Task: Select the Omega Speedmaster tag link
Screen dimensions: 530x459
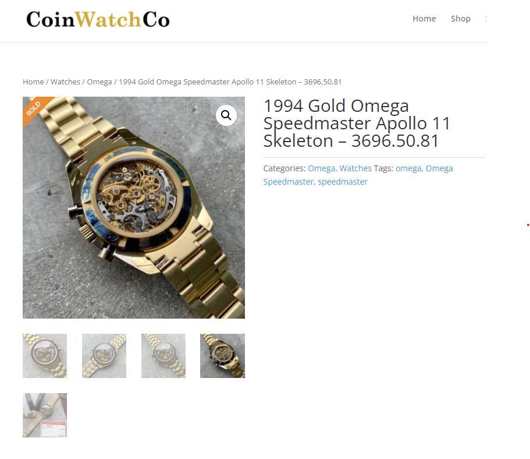Action: 358,175
